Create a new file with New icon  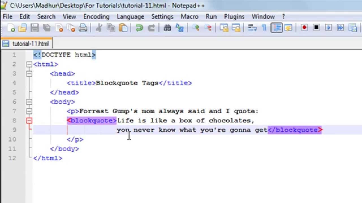[11, 28]
